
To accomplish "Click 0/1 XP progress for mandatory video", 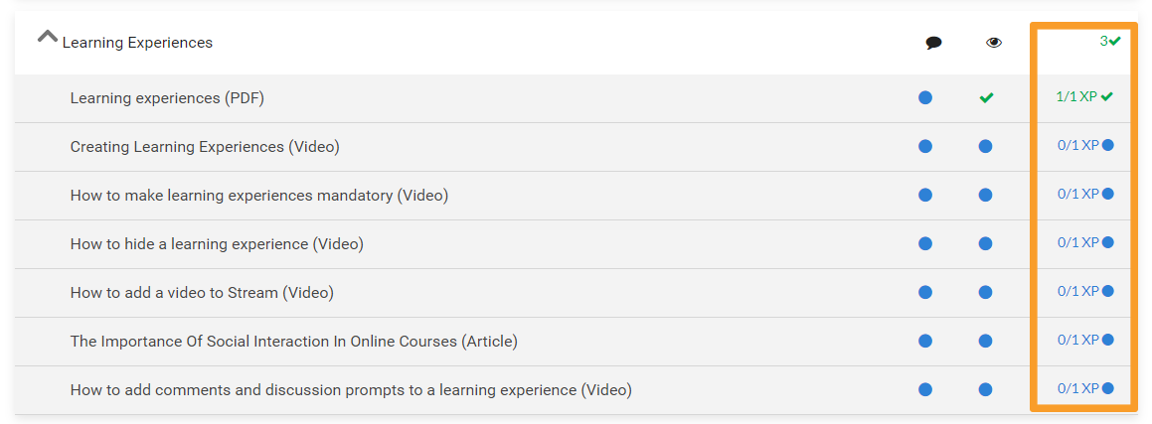I will pyautogui.click(x=1084, y=194).
